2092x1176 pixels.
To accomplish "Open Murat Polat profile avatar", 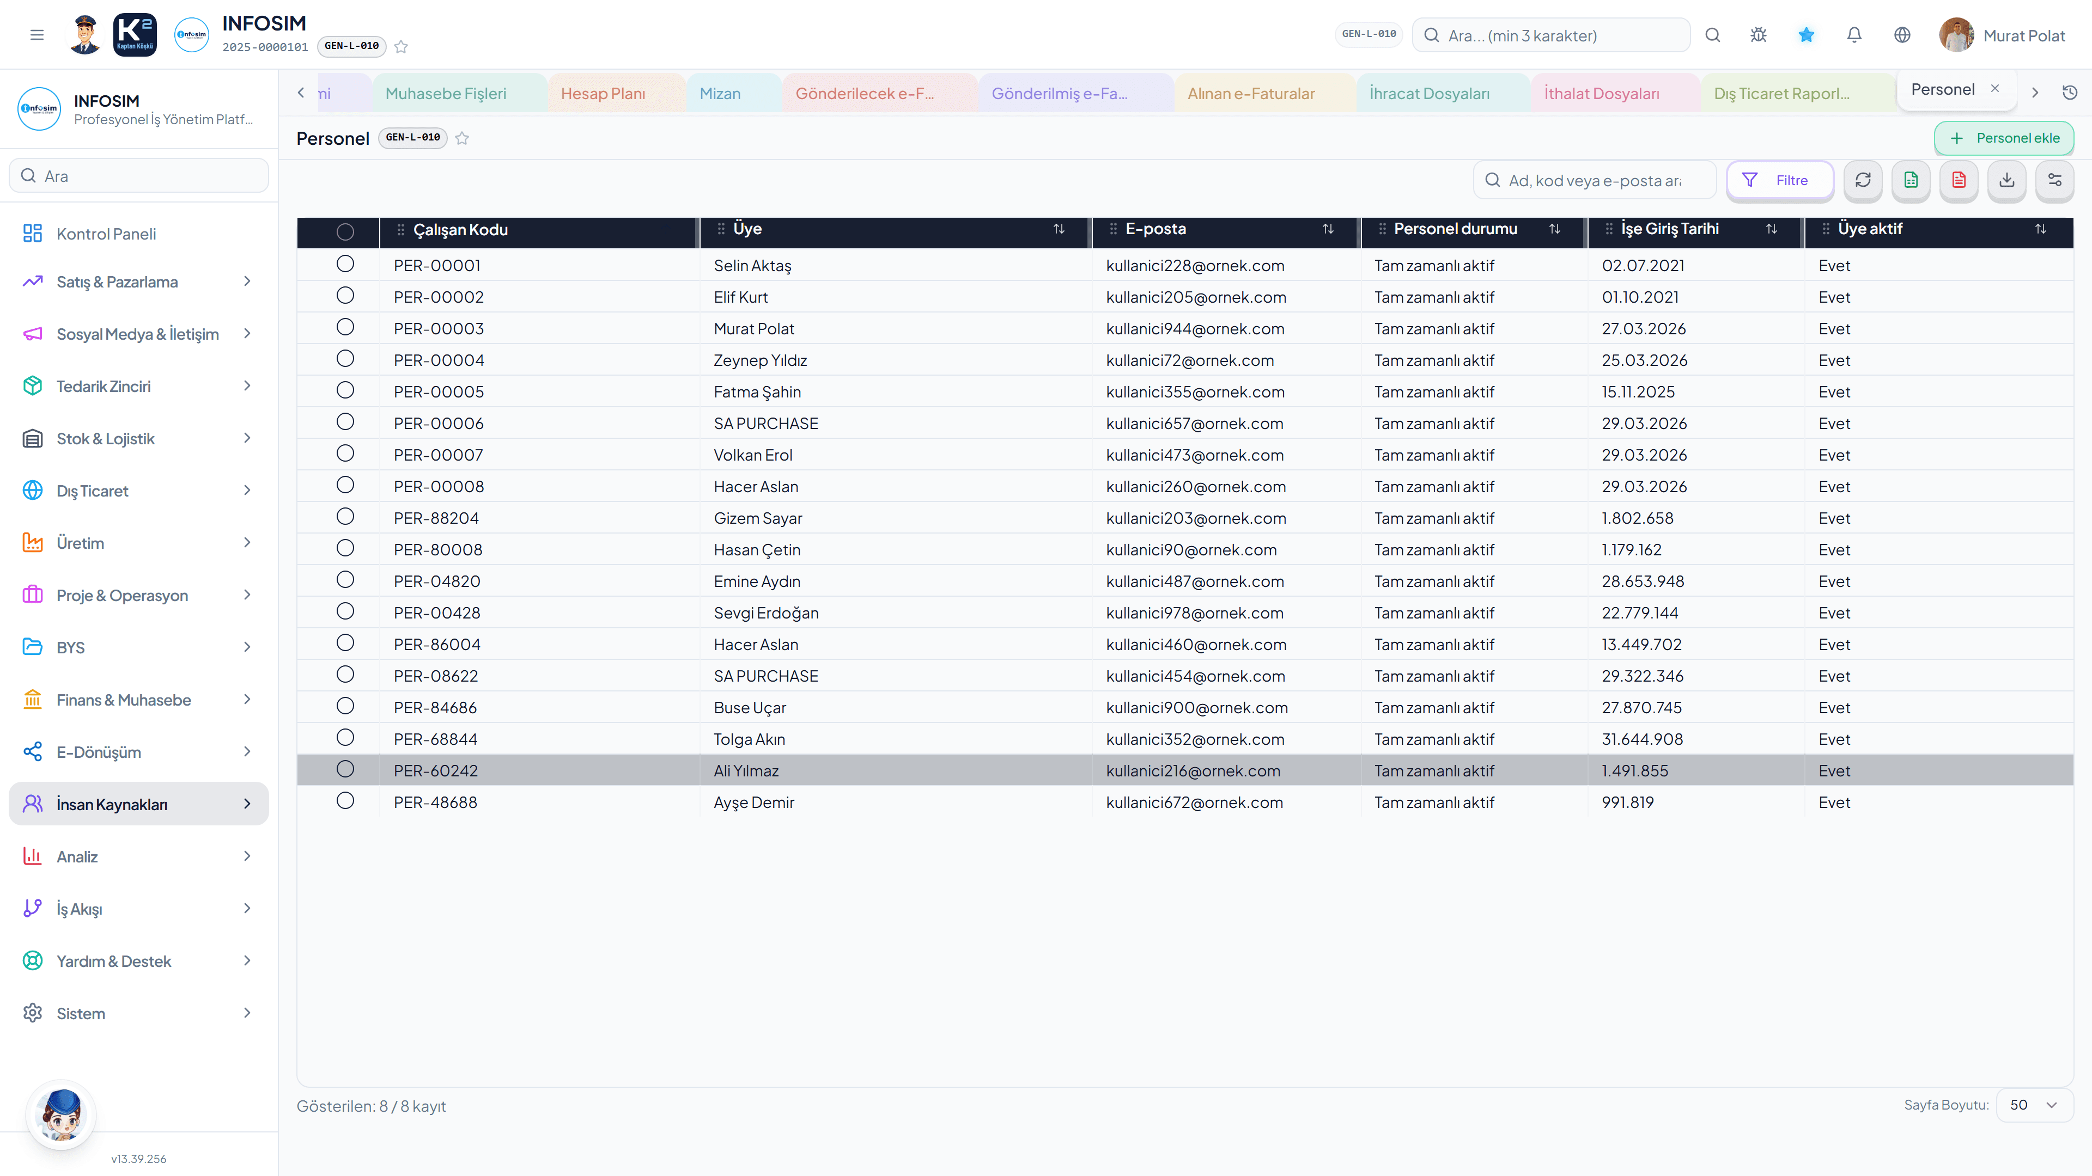I will click(x=1956, y=35).
